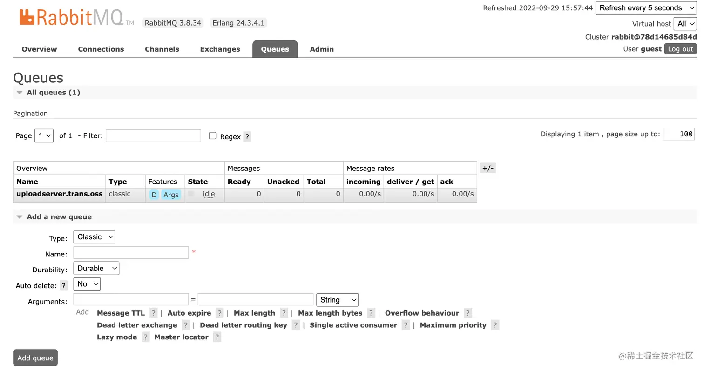Click the Args feature badge
The width and height of the screenshot is (704, 371).
pos(171,195)
